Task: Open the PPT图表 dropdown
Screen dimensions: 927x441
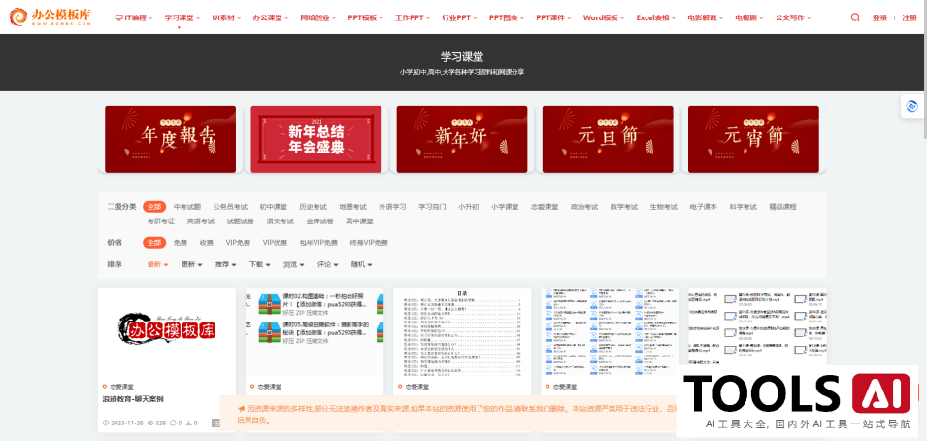Action: pos(507,17)
